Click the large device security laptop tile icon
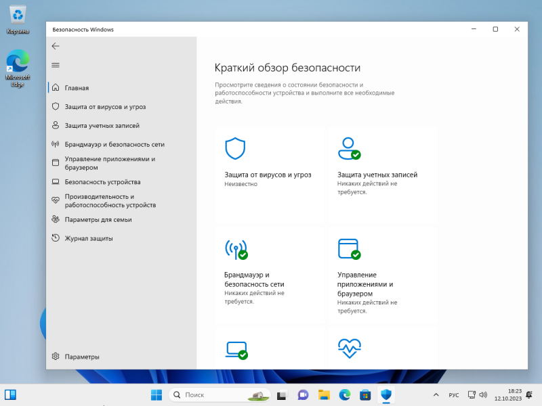Screen dimensions: 542x406 [236, 350]
